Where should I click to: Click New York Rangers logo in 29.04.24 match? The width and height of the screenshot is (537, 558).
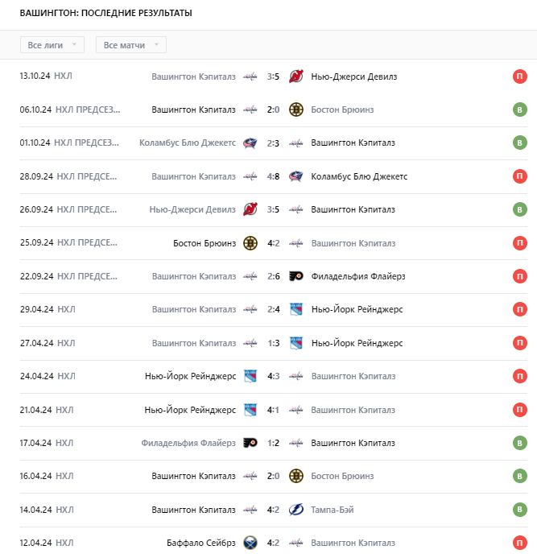[x=295, y=309]
